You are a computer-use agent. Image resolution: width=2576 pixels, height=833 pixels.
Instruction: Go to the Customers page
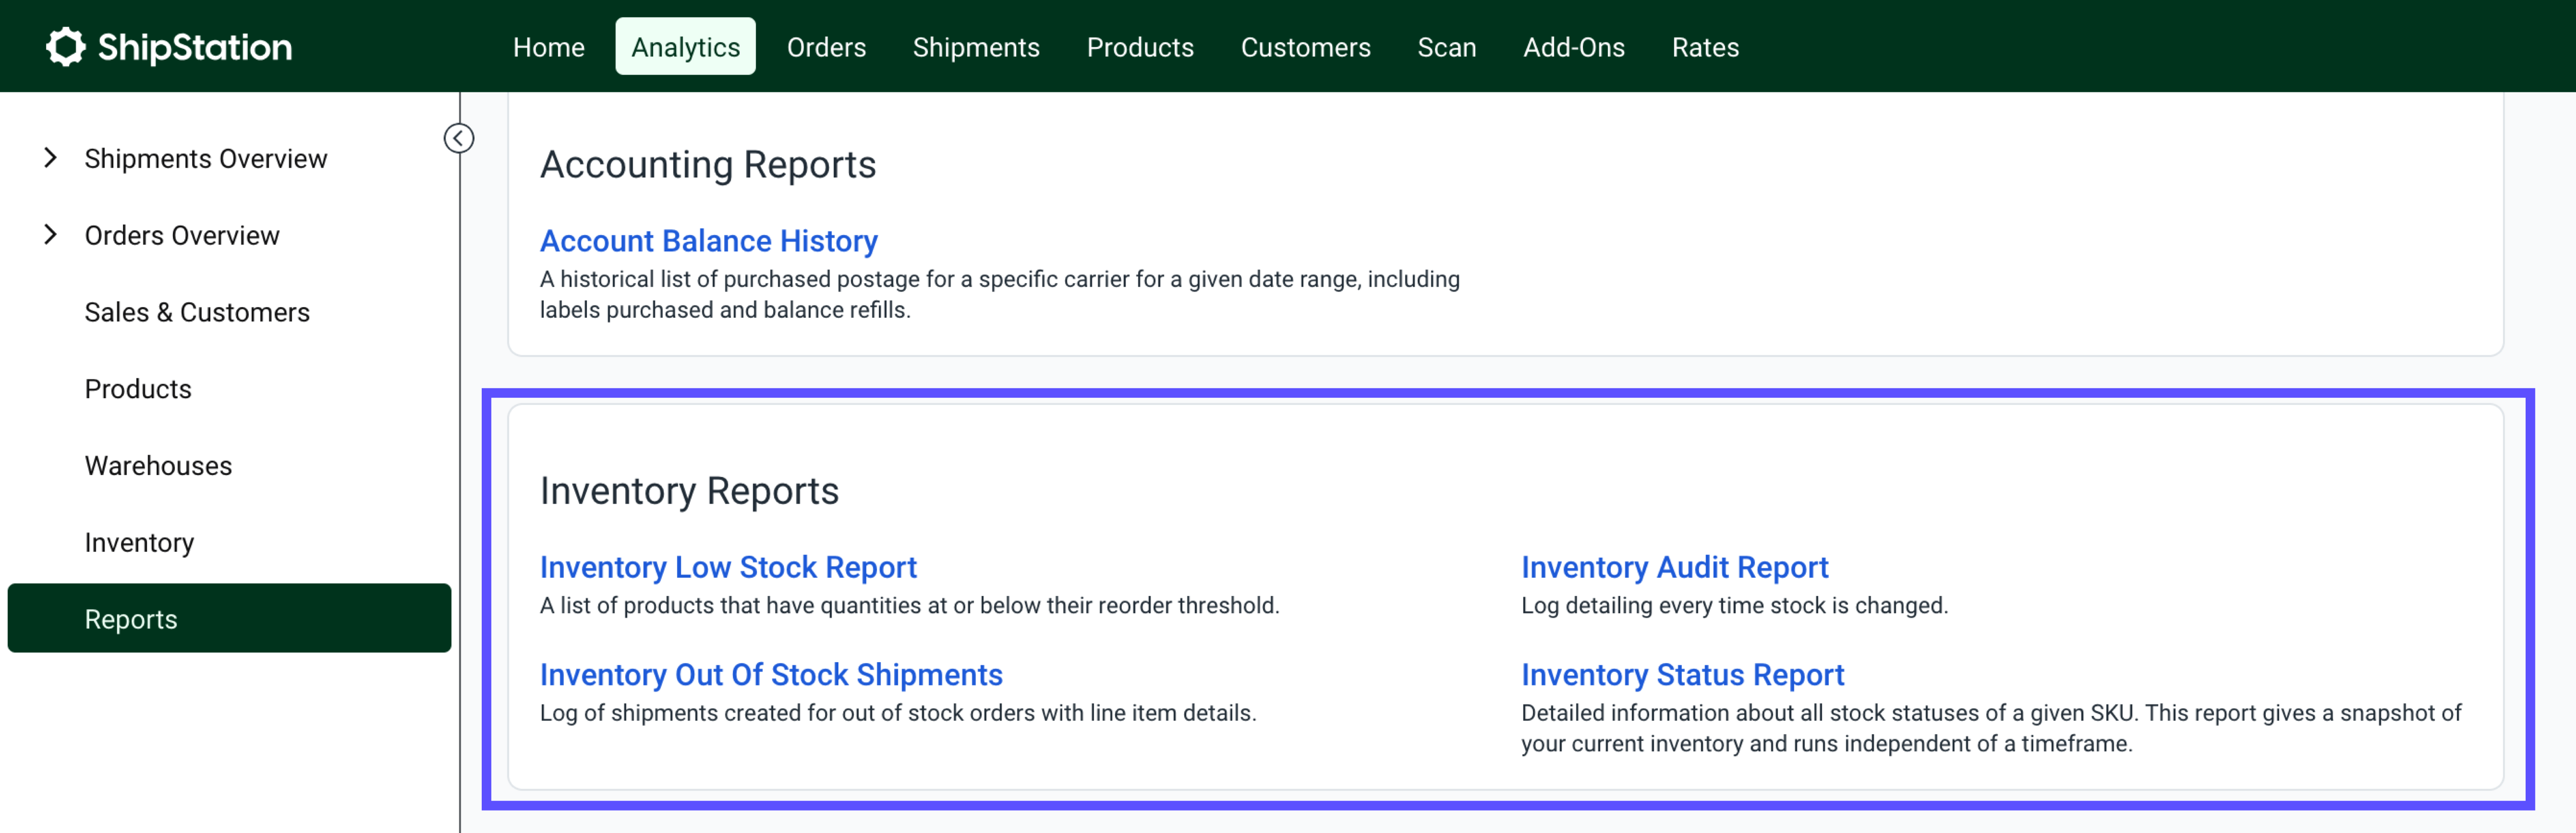[1305, 46]
